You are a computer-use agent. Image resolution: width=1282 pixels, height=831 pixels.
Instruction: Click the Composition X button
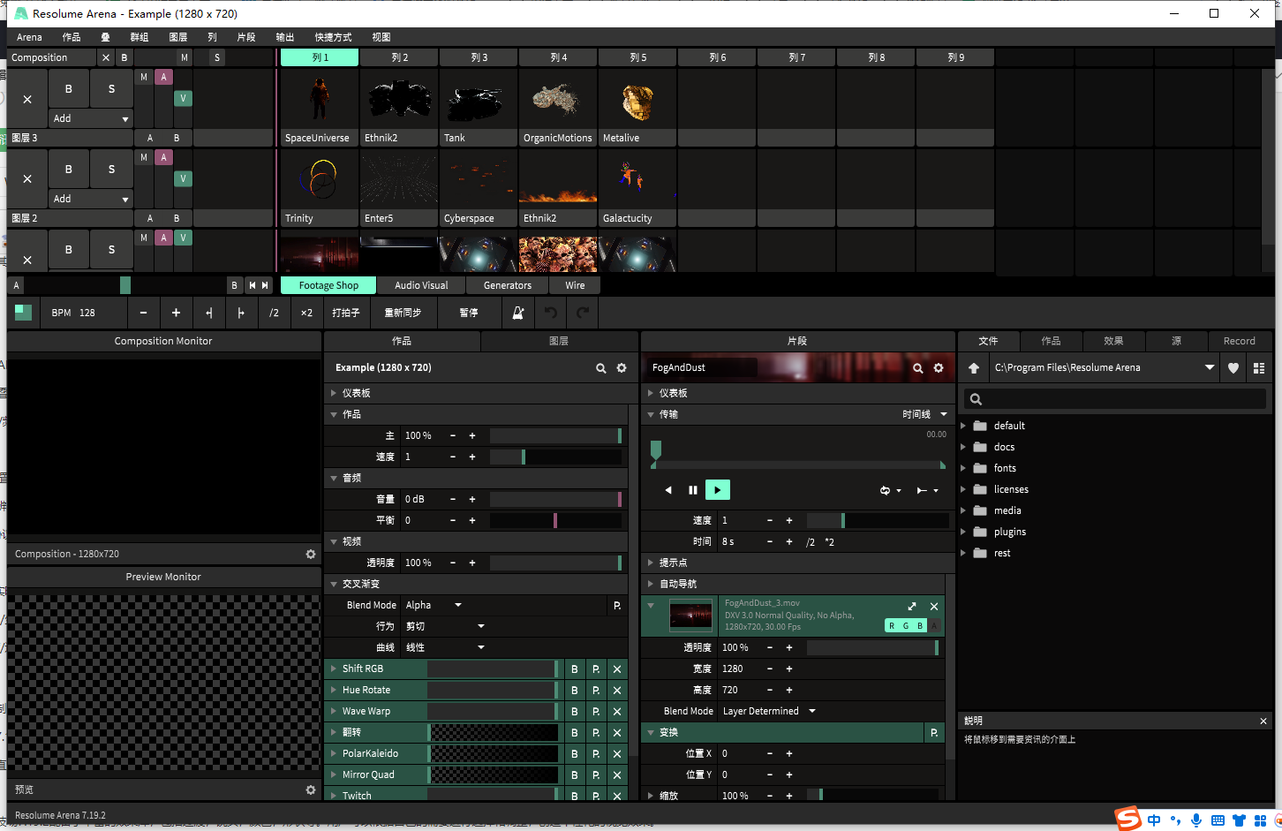[x=106, y=57]
